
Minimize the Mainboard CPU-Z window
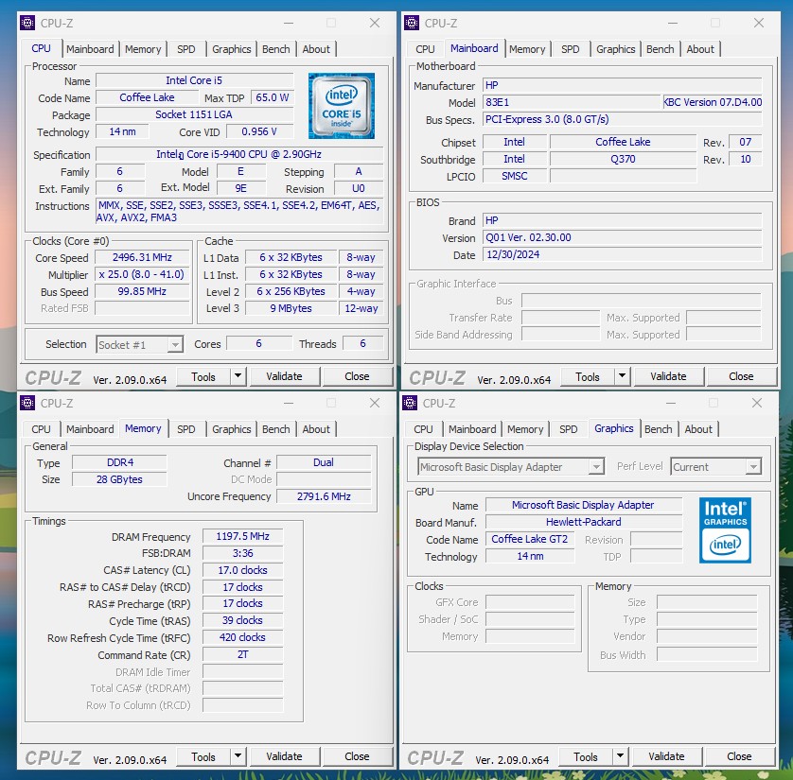pyautogui.click(x=672, y=23)
